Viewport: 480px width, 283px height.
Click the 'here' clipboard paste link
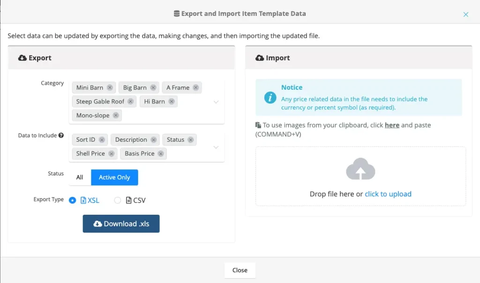coord(392,125)
